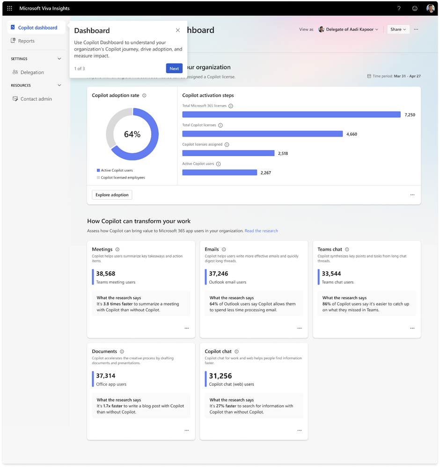The height and width of the screenshot is (467, 440).
Task: Click the help question mark icon
Action: tap(399, 8)
